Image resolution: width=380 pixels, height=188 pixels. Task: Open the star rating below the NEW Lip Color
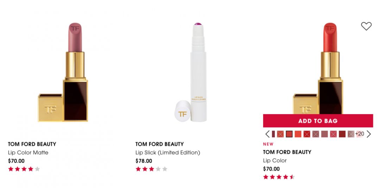[x=279, y=177]
